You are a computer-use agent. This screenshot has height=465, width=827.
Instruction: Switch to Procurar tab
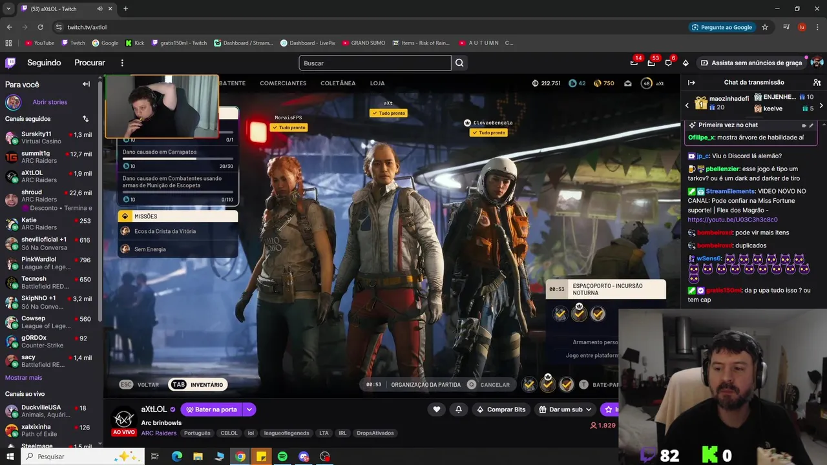[x=90, y=63]
